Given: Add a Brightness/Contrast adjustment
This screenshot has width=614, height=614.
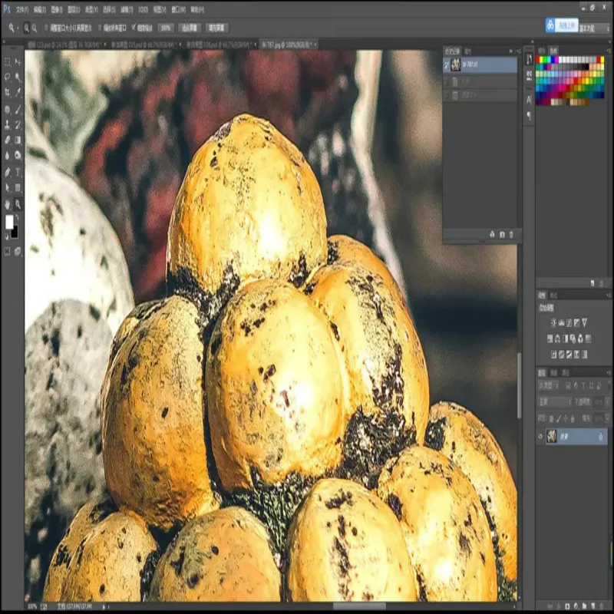Looking at the screenshot, I should click(553, 322).
